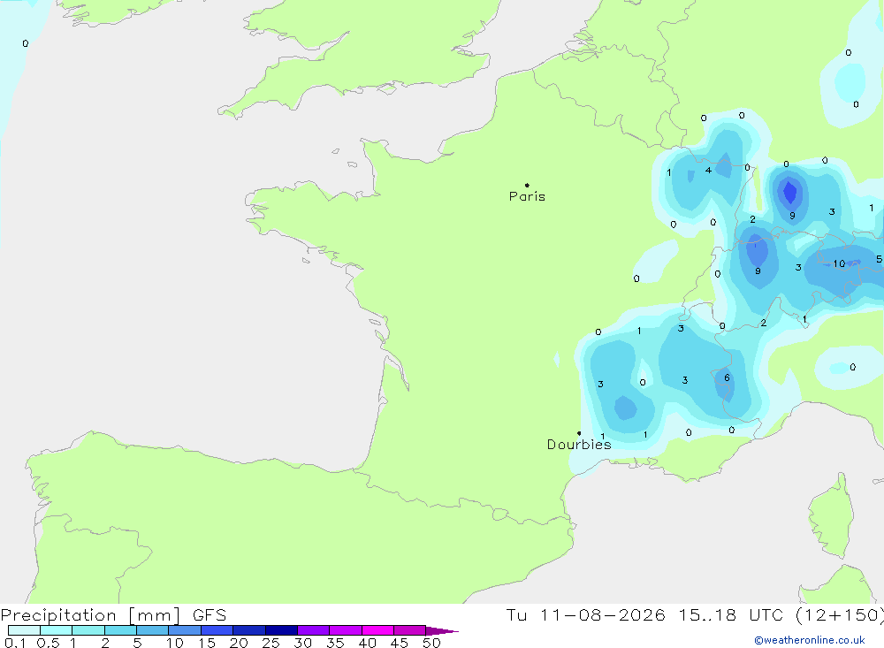Pick the 1–2 mm legend color swatch
The height and width of the screenshot is (648, 884).
coord(88,630)
